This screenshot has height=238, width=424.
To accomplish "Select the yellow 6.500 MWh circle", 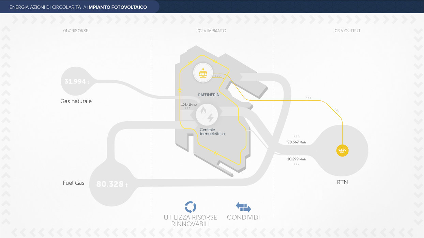I will tap(342, 151).
